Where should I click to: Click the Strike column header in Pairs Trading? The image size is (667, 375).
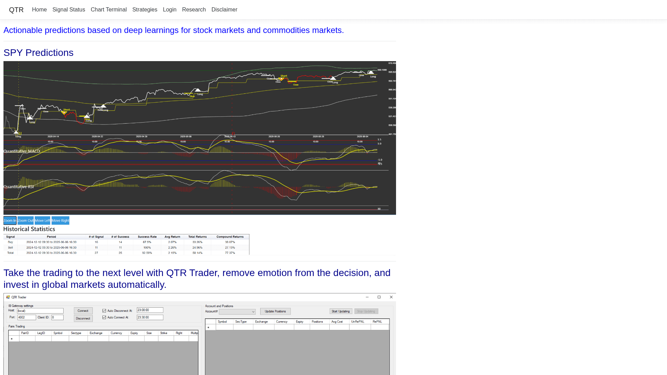pyautogui.click(x=166, y=333)
